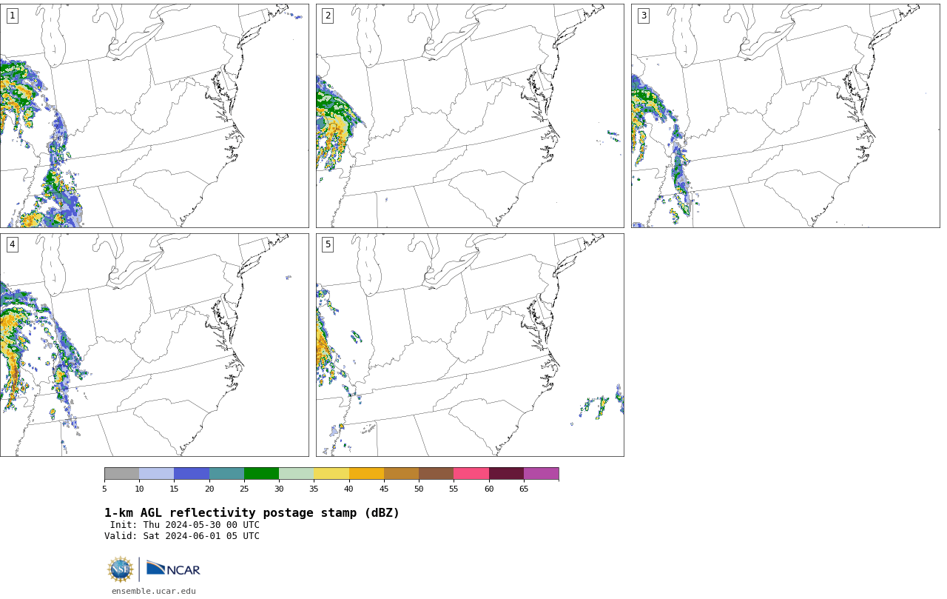Viewport: 947px width, 599px height.
Task: Click the NSF logo icon
Action: (121, 569)
